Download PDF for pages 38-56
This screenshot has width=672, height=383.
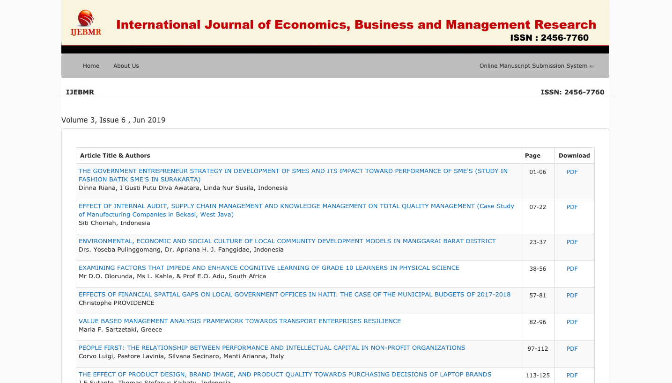coord(572,269)
